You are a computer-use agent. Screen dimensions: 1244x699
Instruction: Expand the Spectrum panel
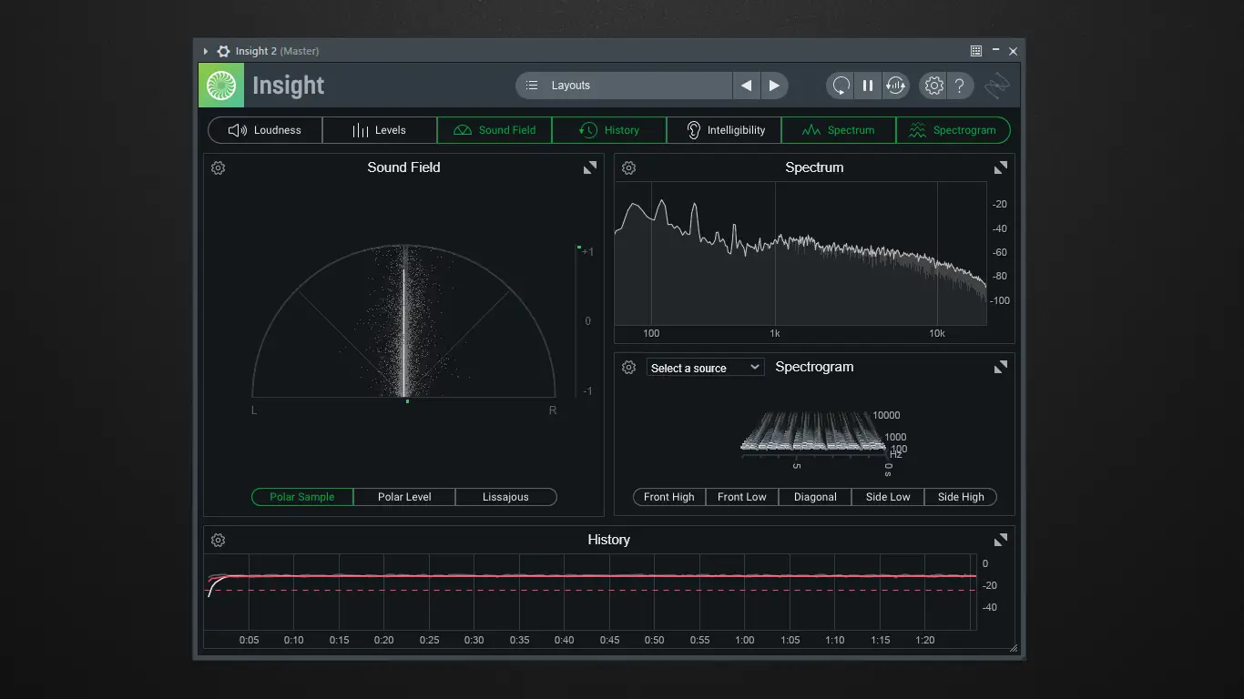point(1001,167)
